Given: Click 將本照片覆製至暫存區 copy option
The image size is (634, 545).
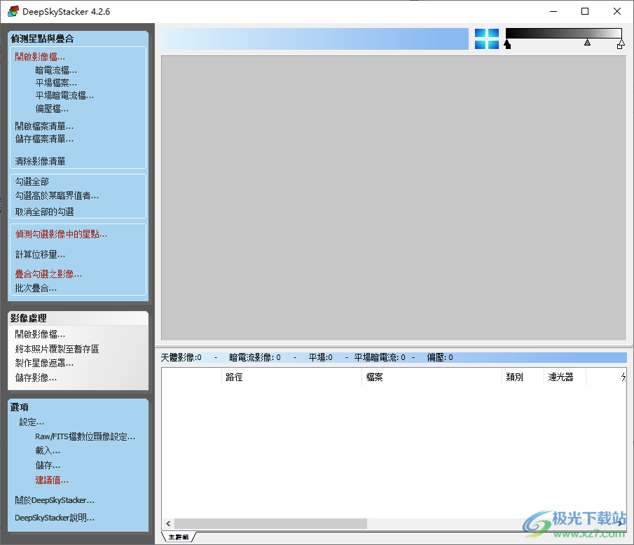Looking at the screenshot, I should click(57, 349).
